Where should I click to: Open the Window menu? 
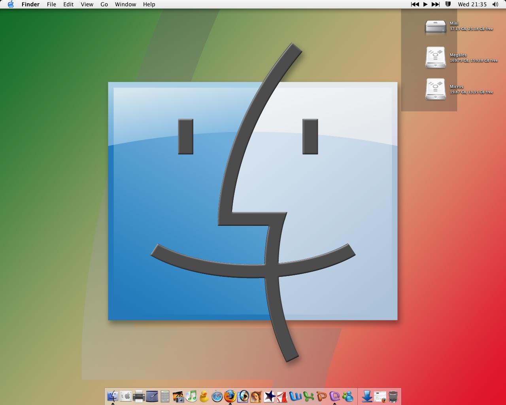(125, 4)
